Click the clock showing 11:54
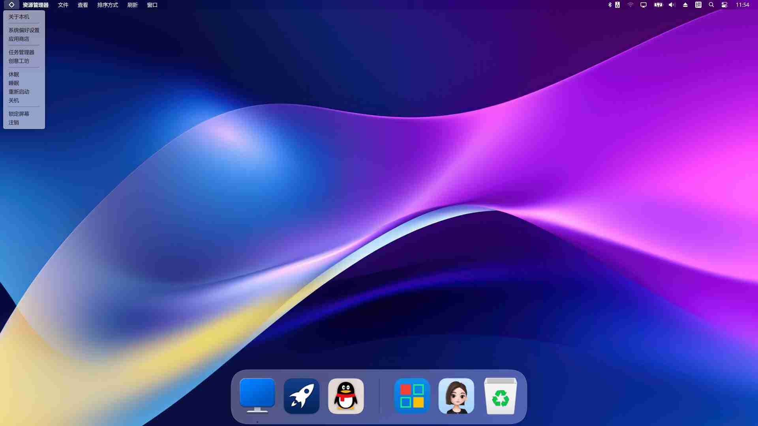 [x=744, y=5]
